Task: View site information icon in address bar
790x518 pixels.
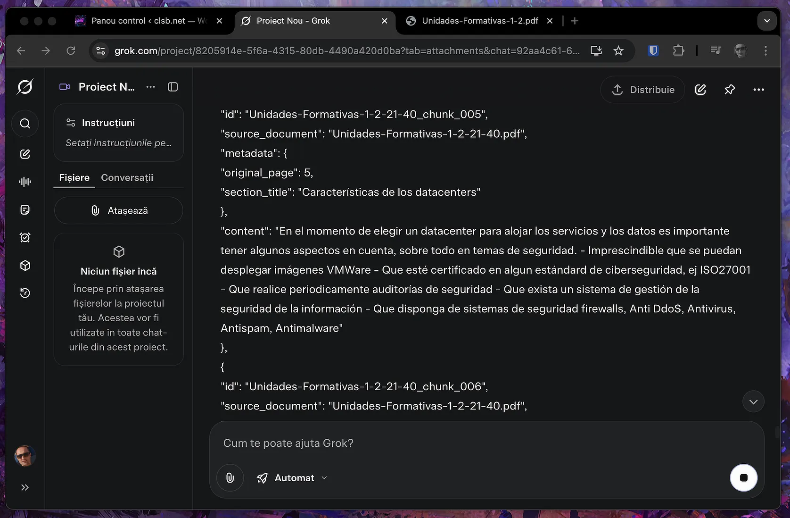Action: click(x=100, y=50)
